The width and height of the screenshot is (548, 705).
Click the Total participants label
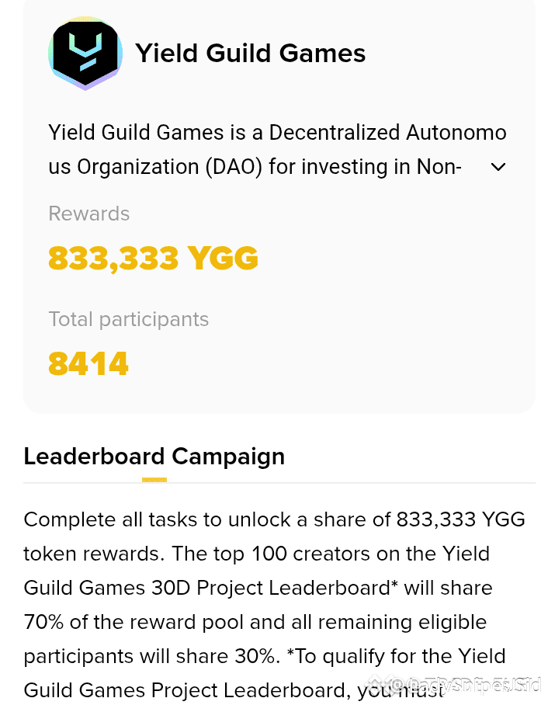pos(129,320)
